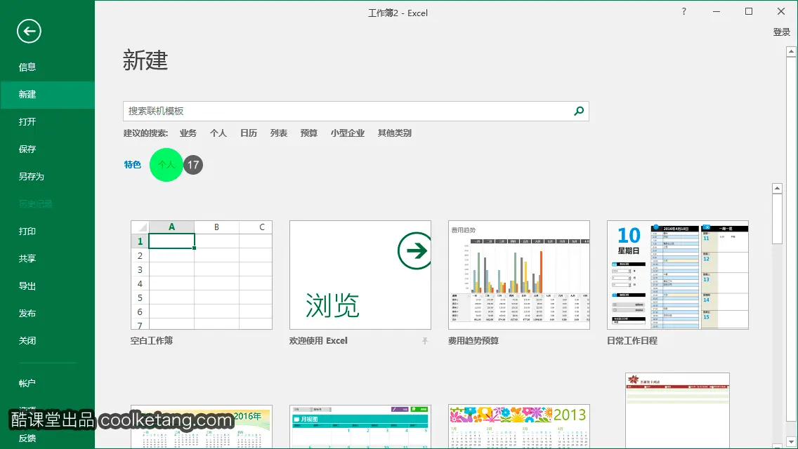798x449 pixels.
Task: Search suggested category 预算
Action: click(x=309, y=133)
